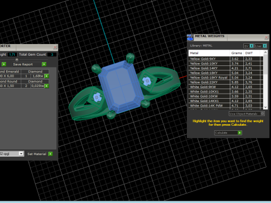Select the White Gold:14K PdW row
Viewport: 271px width, 203px height.
226,105
